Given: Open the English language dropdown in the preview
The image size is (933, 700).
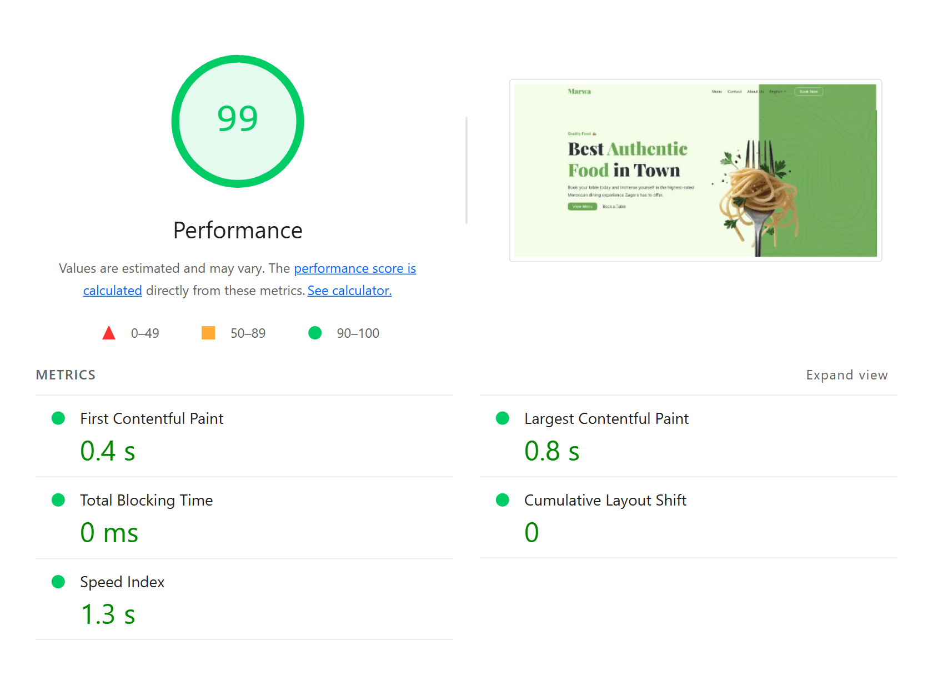Looking at the screenshot, I should 777,92.
